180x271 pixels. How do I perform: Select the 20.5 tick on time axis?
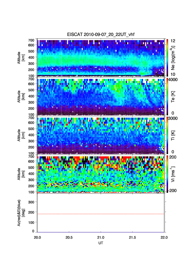(69, 237)
